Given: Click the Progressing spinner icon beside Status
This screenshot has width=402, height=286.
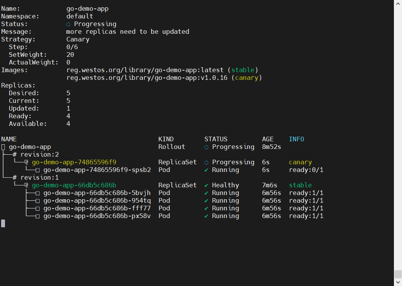Looking at the screenshot, I should tap(68, 24).
